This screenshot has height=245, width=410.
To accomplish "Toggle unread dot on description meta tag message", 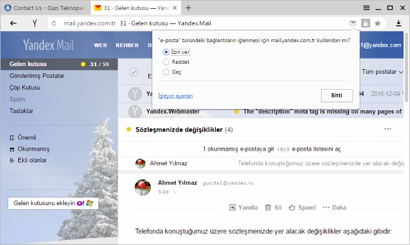I will (x=237, y=112).
